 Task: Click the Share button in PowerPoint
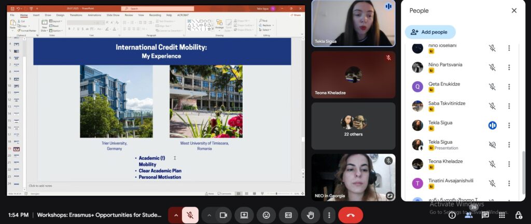(x=297, y=15)
